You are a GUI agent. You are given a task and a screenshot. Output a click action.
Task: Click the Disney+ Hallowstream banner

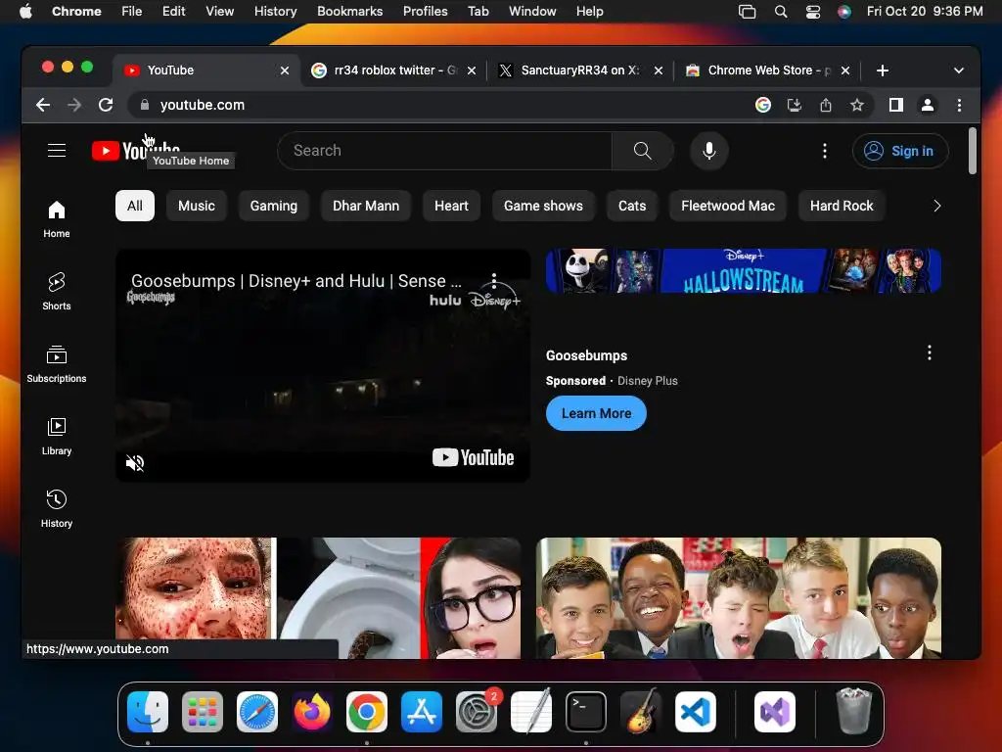744,270
